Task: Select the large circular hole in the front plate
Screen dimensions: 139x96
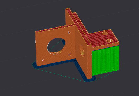Action: pos(56,46)
